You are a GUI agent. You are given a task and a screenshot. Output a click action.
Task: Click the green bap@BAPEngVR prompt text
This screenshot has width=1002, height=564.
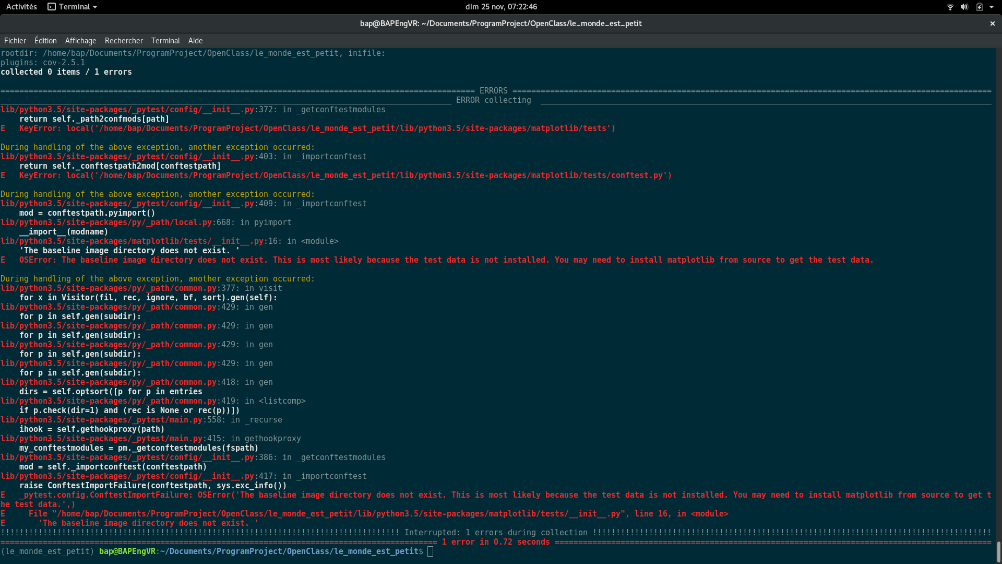[127, 551]
